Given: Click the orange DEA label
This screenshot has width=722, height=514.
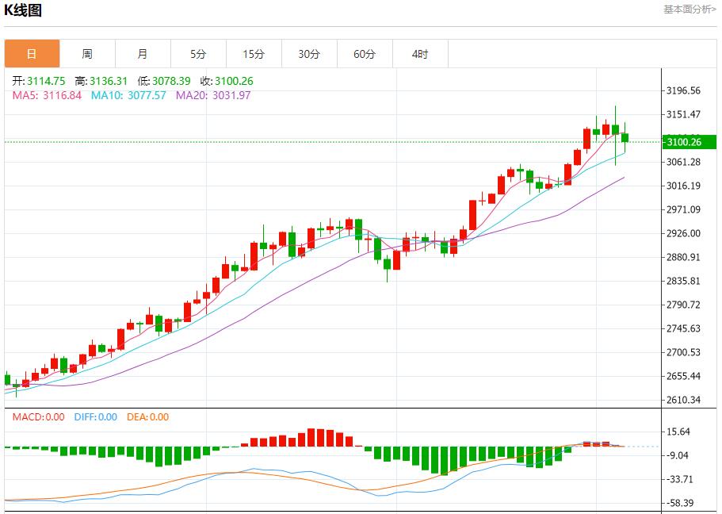Looking at the screenshot, I should tap(148, 417).
